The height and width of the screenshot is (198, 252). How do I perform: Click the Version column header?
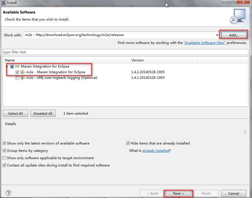pos(163,60)
